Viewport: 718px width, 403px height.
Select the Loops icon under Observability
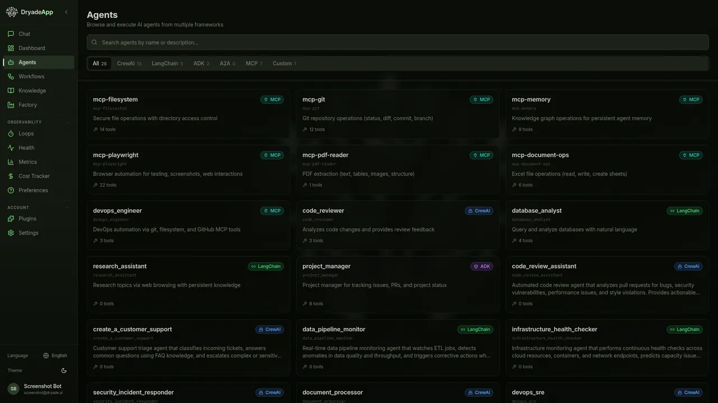click(x=11, y=133)
